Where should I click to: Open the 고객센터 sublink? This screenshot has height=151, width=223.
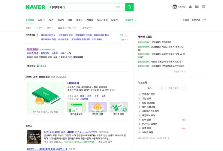pos(45,53)
